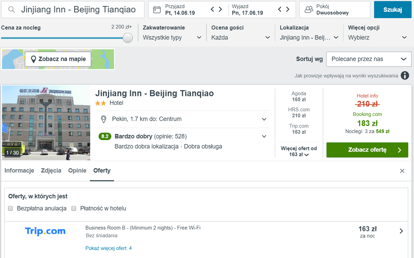
Task: Close the hotel details panel
Action: [402, 171]
